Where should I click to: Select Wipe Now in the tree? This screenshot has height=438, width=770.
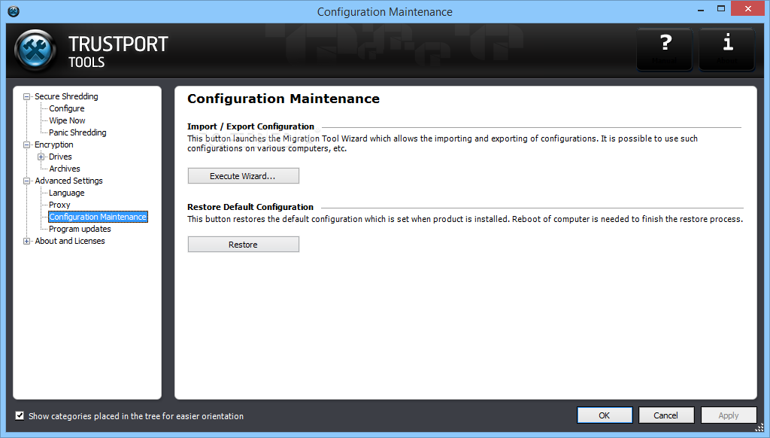point(67,120)
